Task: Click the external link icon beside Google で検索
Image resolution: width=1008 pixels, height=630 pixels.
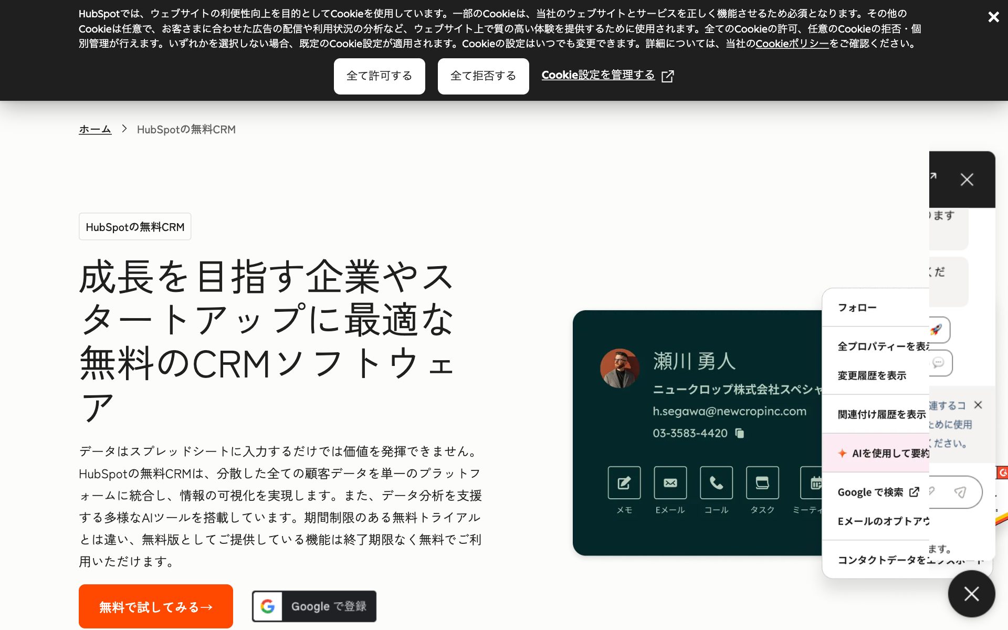Action: click(914, 492)
